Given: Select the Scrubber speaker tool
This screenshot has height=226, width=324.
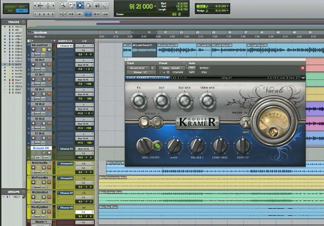Looking at the screenshot, I should coord(97,5).
